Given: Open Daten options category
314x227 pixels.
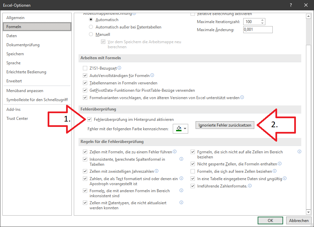Looking at the screenshot, I should tap(37, 36).
